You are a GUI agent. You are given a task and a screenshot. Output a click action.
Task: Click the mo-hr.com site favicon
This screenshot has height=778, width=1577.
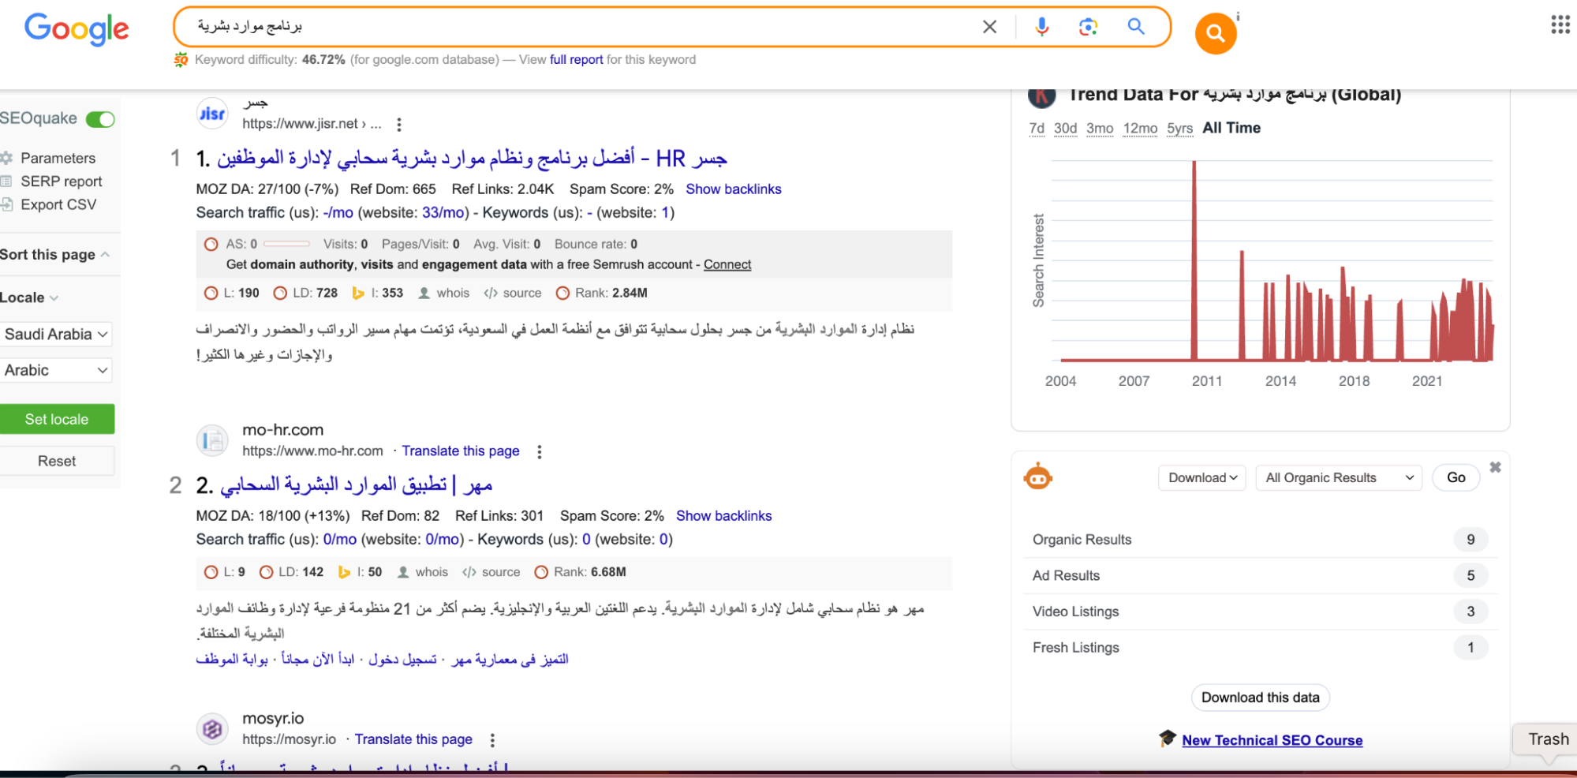pos(212,440)
